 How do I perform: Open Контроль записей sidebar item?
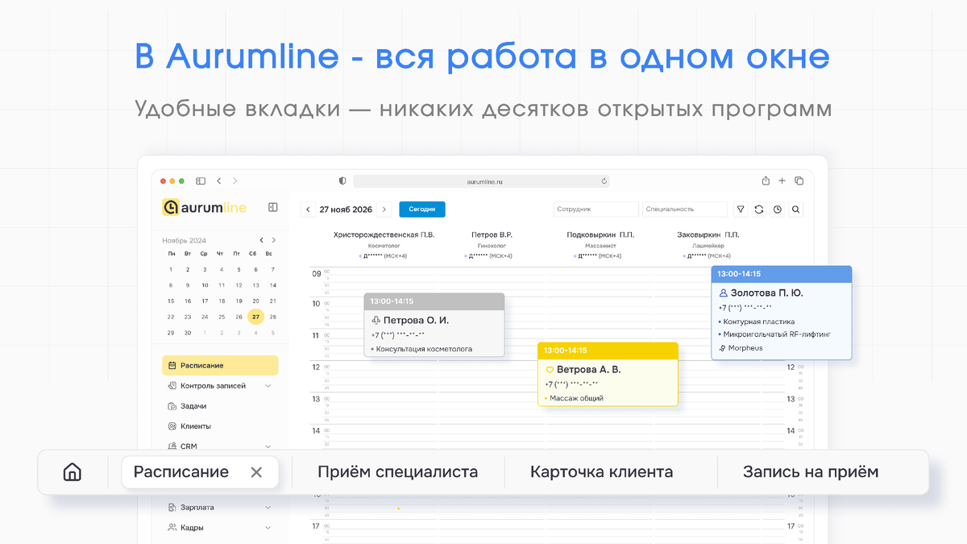(x=213, y=386)
